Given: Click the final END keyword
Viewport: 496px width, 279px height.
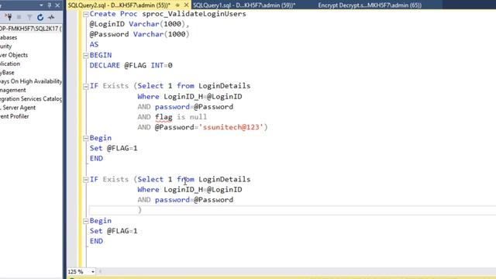Looking at the screenshot, I should 96,241.
